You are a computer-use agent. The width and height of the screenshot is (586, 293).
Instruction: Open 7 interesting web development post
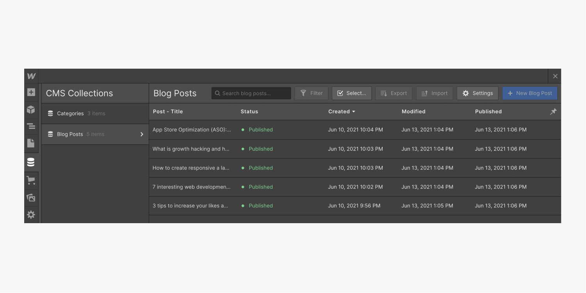click(191, 187)
